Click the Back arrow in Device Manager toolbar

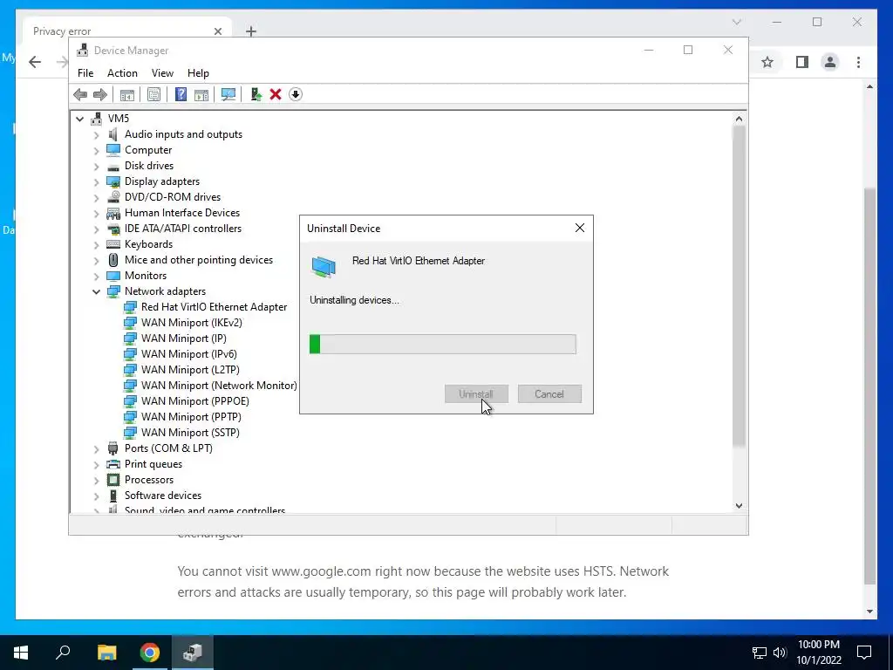tap(80, 94)
